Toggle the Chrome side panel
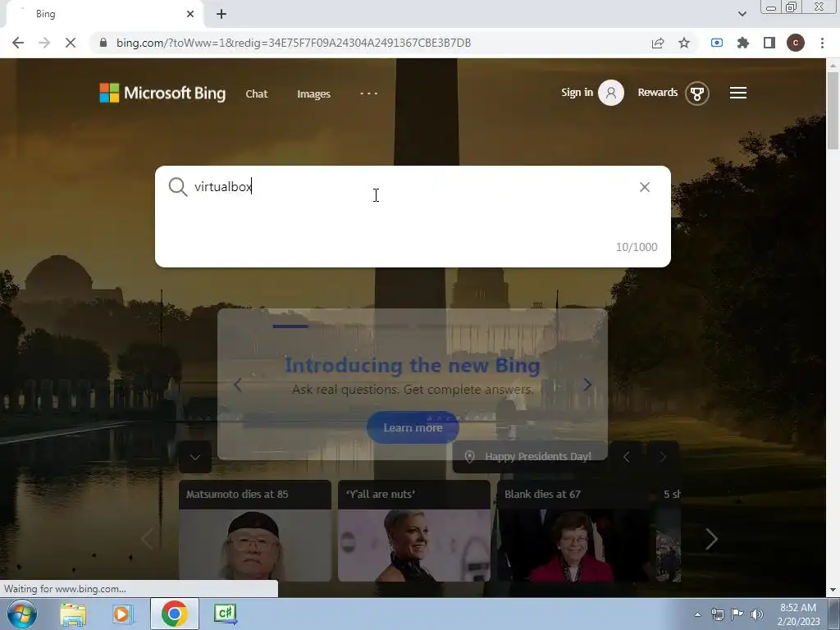The image size is (840, 630). pyautogui.click(x=769, y=43)
